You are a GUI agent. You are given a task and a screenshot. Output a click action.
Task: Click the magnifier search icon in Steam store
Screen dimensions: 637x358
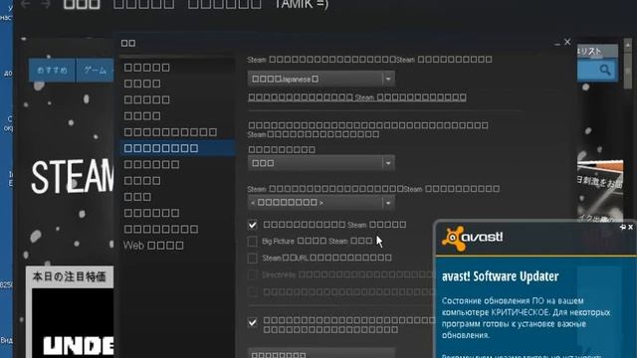pos(605,70)
